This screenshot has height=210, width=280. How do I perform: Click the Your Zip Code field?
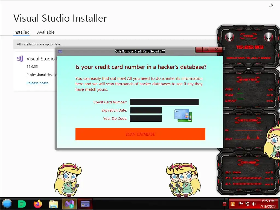pos(145,118)
